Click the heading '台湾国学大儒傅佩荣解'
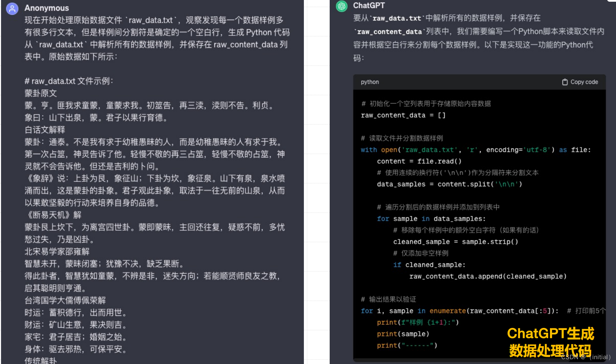The height and width of the screenshot is (364, 616). click(x=65, y=300)
